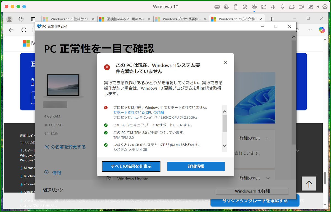Open the network globe icon in VM toolbar
The width and height of the screenshot is (331, 212).
coord(254,7)
